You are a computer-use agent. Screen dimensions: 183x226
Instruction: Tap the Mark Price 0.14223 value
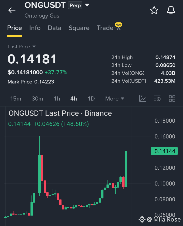[44, 82]
